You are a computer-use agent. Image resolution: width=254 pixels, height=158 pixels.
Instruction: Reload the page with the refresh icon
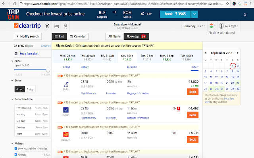tap(15, 4)
